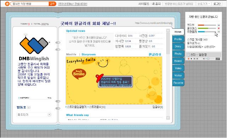Click the DMB Winglish logo image

pos(34,47)
